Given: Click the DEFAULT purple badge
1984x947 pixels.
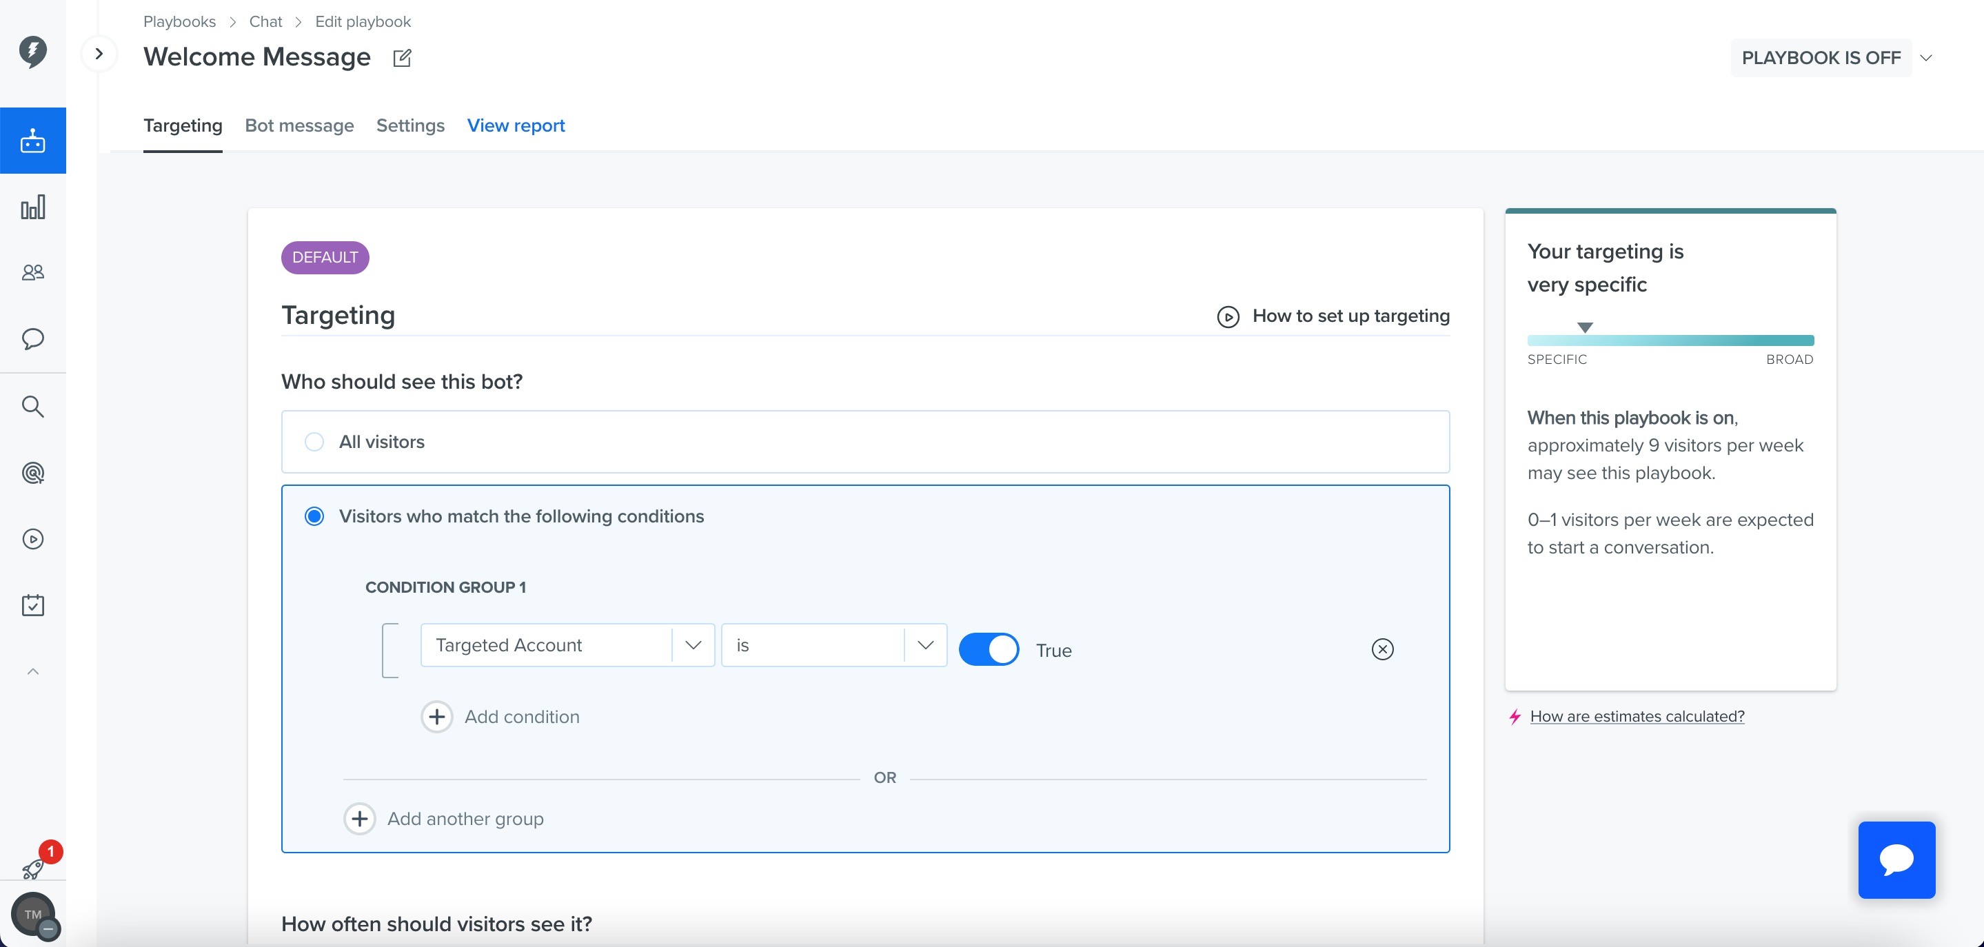Looking at the screenshot, I should point(325,257).
